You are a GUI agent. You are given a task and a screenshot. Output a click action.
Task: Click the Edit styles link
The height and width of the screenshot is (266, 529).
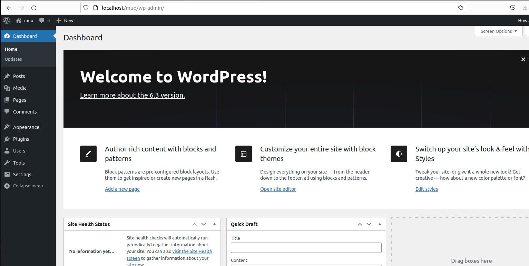click(427, 189)
